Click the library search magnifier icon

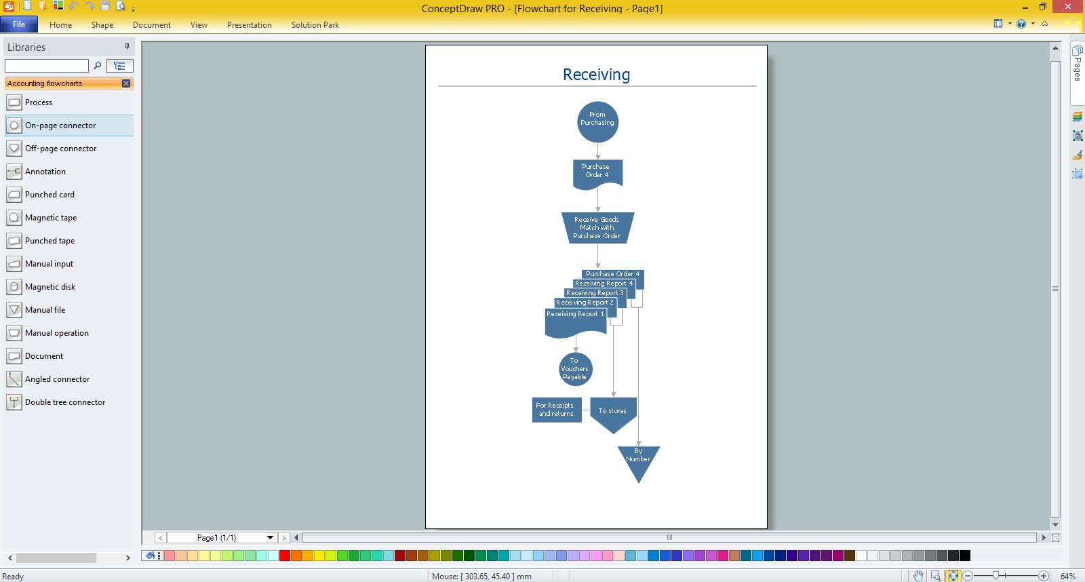98,66
